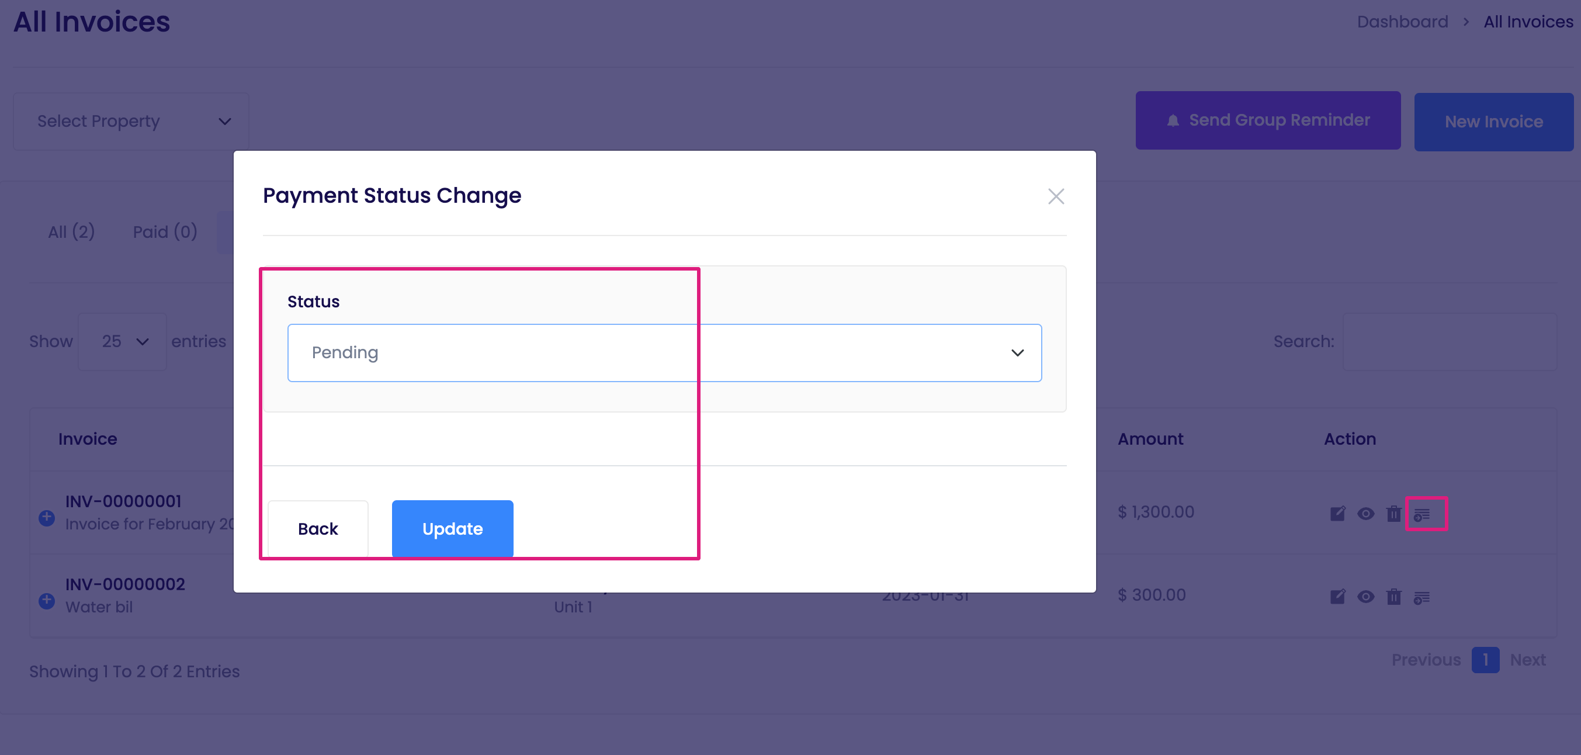Image resolution: width=1581 pixels, height=755 pixels.
Task: Open the Status dropdown showing Pending
Action: (664, 353)
